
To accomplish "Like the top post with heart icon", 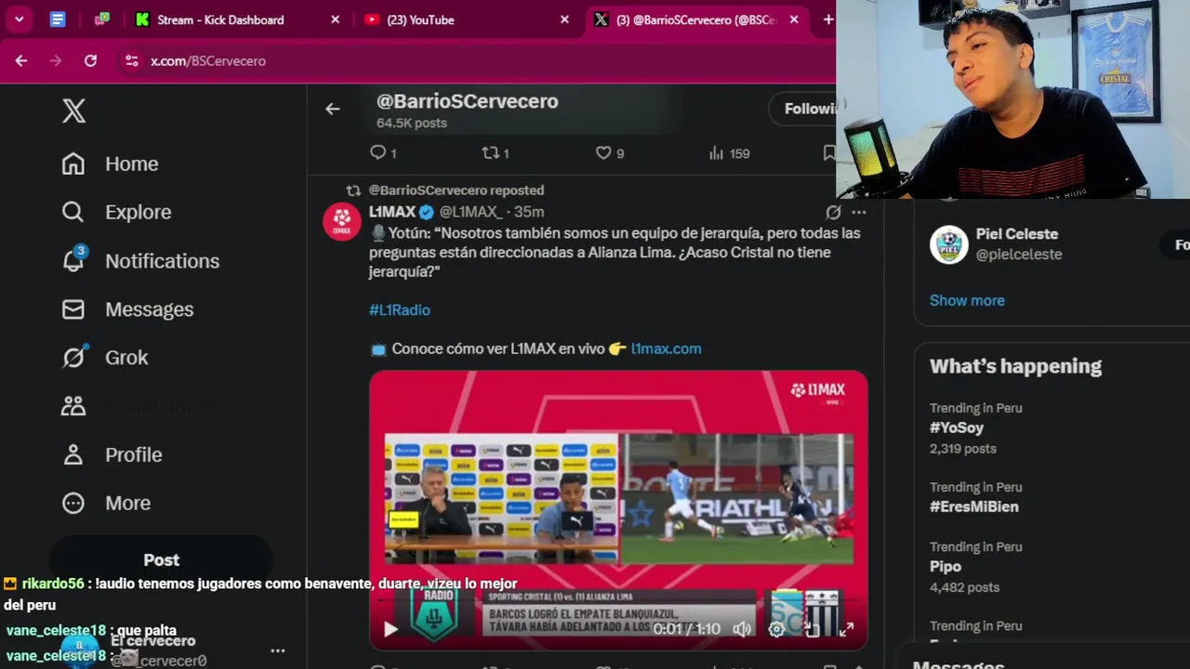I will pos(603,152).
